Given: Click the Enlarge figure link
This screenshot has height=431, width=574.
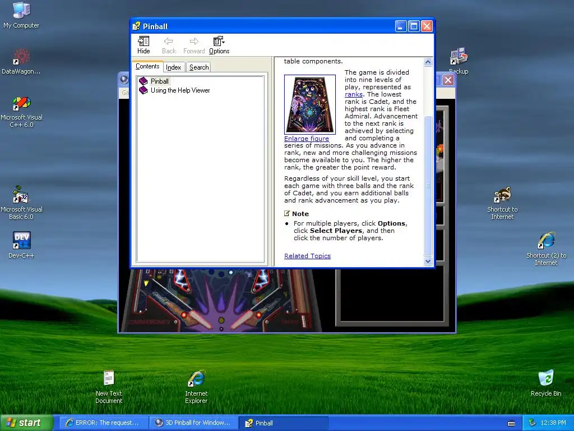Looking at the screenshot, I should pyautogui.click(x=307, y=139).
